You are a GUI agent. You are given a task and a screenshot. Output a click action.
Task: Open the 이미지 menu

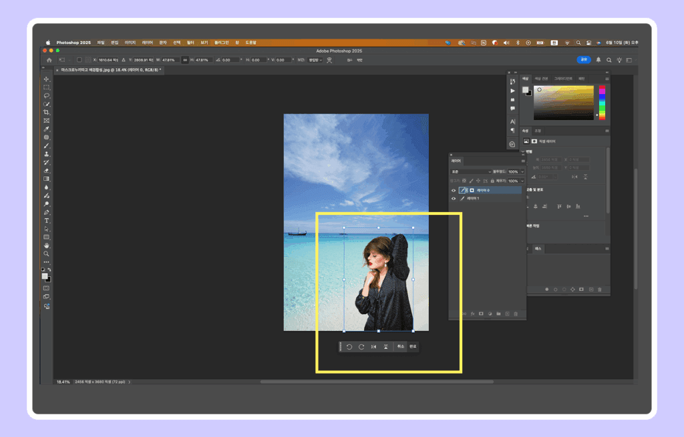point(130,43)
